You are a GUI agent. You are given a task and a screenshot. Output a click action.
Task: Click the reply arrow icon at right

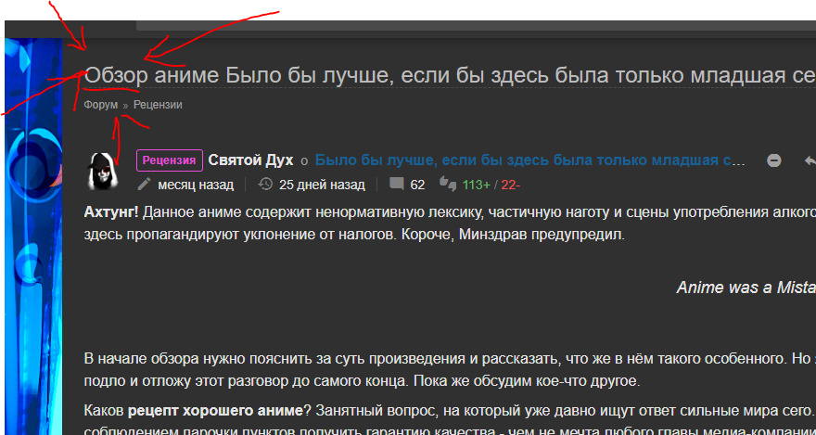tap(810, 160)
